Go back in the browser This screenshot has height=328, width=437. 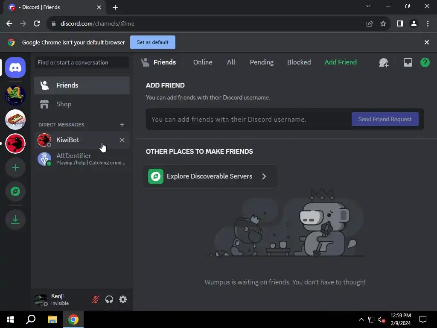[9, 24]
